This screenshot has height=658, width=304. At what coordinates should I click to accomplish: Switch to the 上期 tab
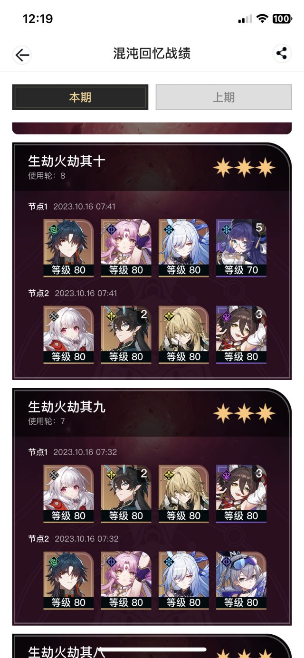click(x=224, y=97)
